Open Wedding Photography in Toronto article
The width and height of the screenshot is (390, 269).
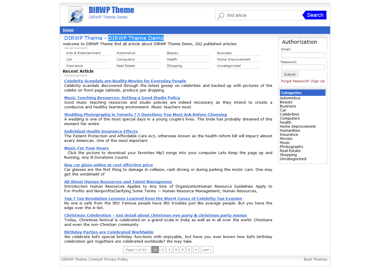click(145, 115)
